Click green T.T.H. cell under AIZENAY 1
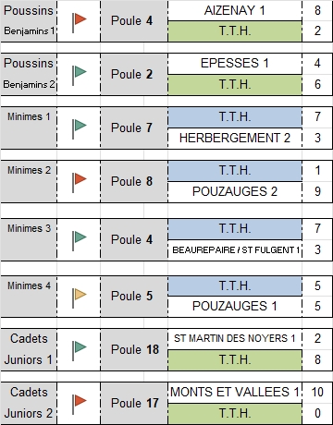 235,31
